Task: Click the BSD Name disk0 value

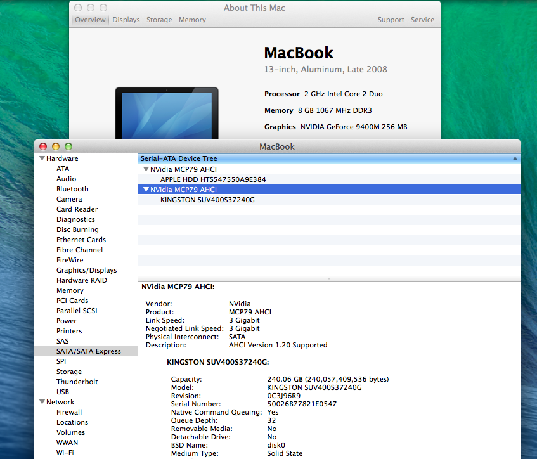Action: click(x=276, y=445)
